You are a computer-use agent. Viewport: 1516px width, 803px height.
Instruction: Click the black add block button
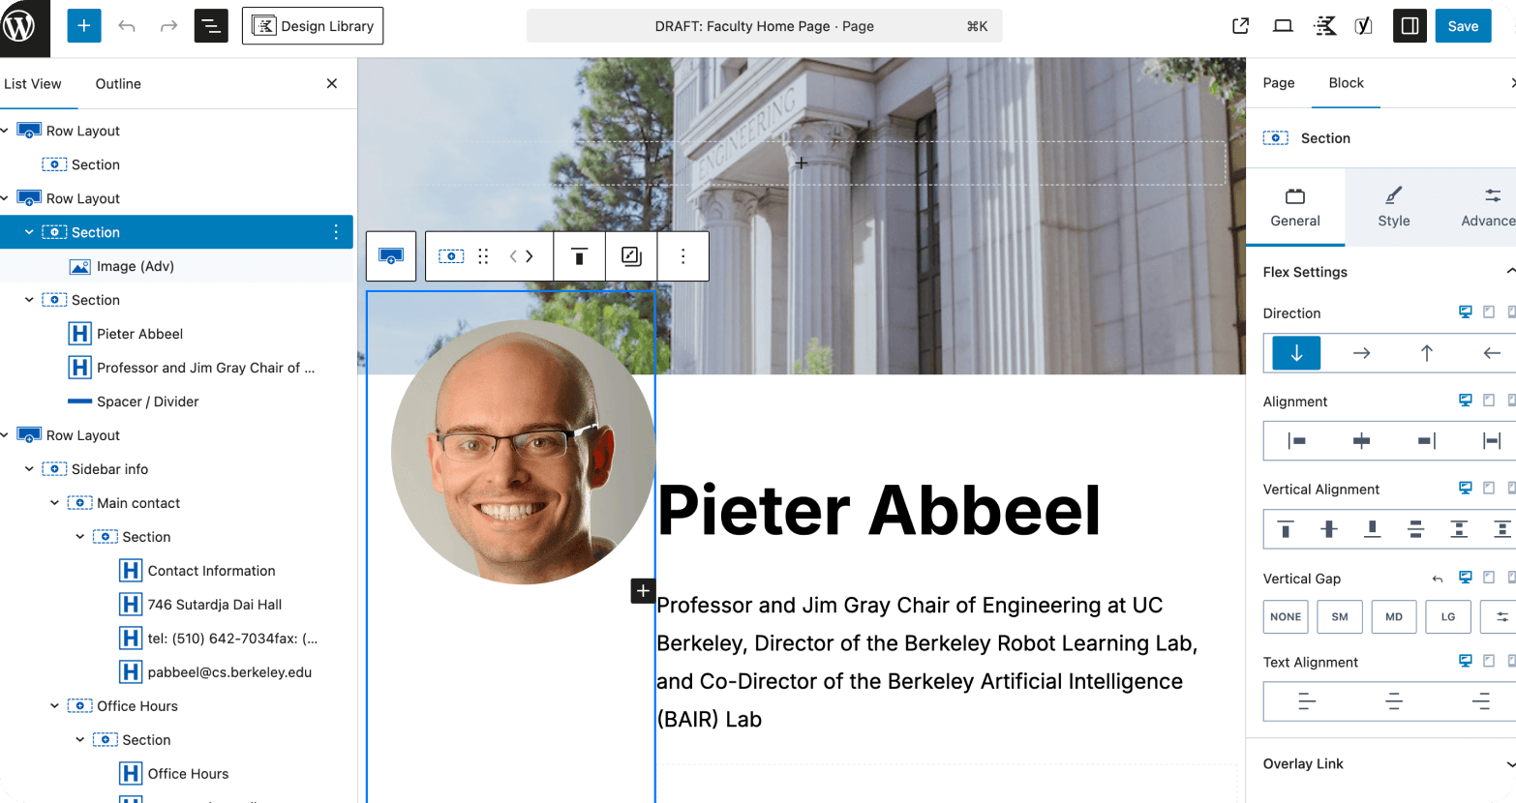[643, 590]
